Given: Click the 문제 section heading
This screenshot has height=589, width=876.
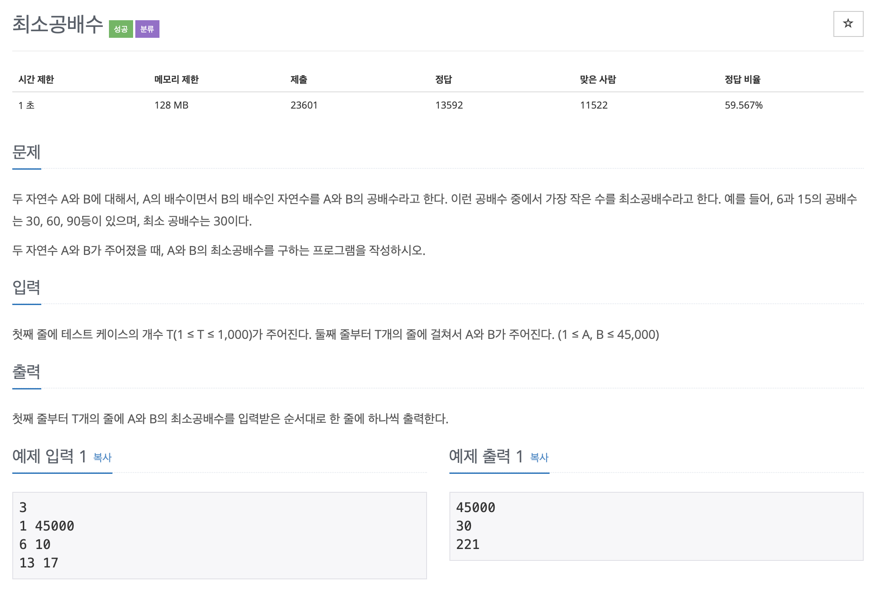Looking at the screenshot, I should [x=26, y=152].
